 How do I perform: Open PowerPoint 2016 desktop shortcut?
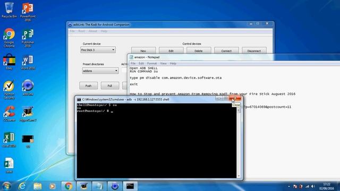(28, 12)
